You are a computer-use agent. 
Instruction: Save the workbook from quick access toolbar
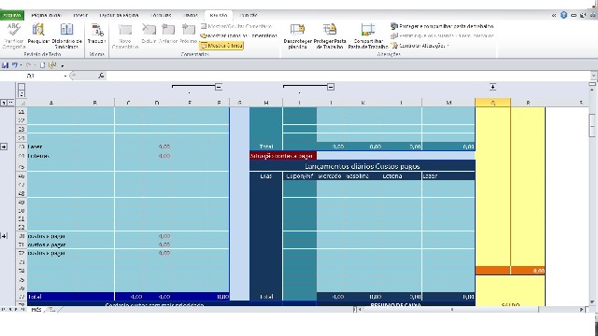click(x=5, y=65)
